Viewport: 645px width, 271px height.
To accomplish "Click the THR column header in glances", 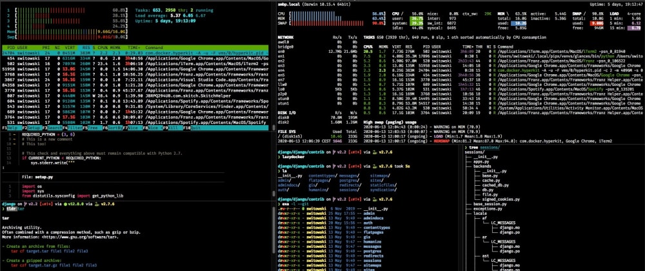I will pyautogui.click(x=479, y=47).
